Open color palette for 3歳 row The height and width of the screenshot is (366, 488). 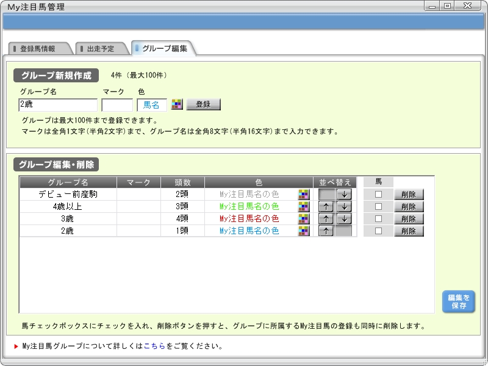pyautogui.click(x=303, y=219)
